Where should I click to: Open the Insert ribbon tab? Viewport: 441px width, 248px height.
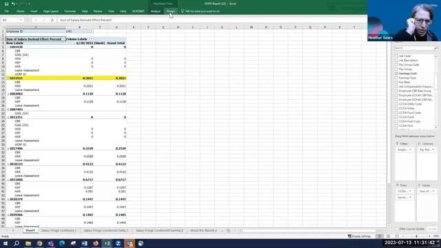point(34,11)
